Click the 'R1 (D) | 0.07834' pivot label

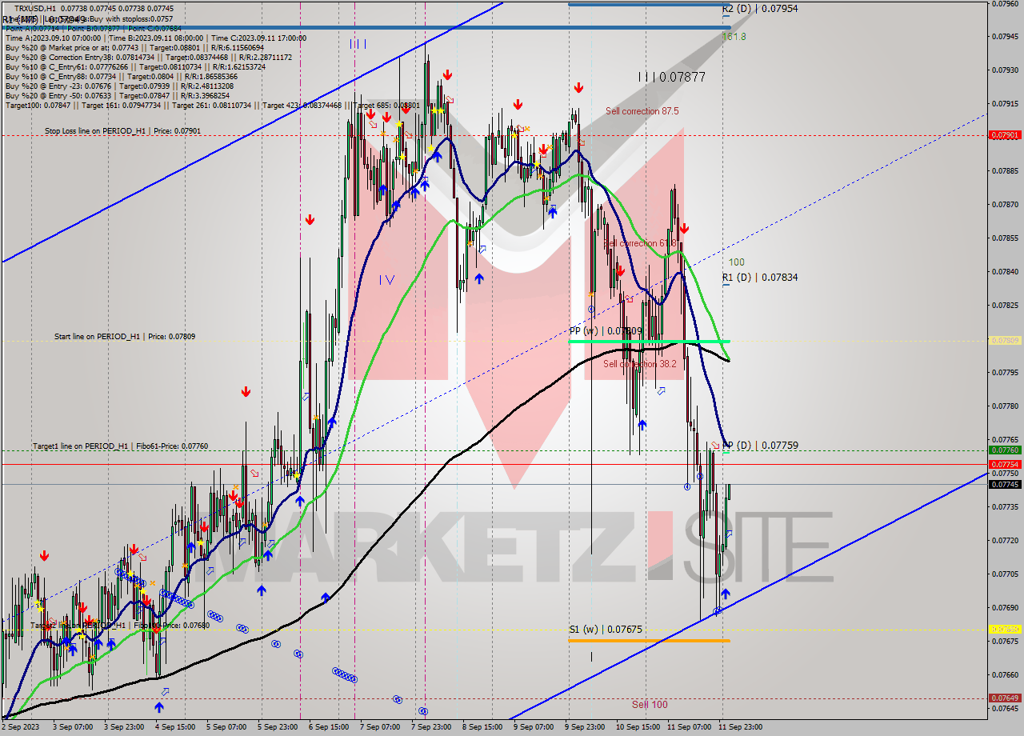point(760,278)
